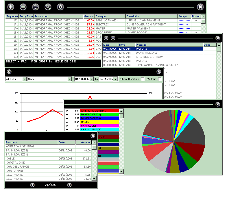
Task: Open the GAS category dropdown
Action: point(69,79)
